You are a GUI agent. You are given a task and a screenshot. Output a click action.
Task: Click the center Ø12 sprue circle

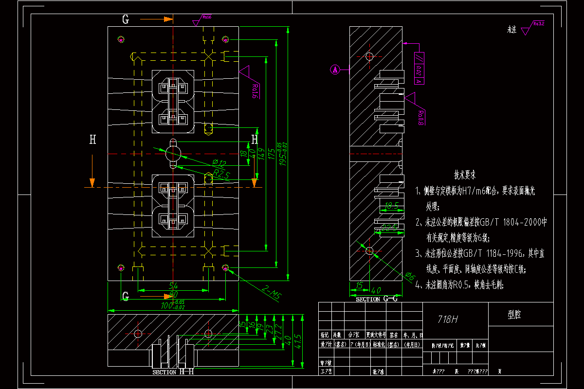point(173,153)
